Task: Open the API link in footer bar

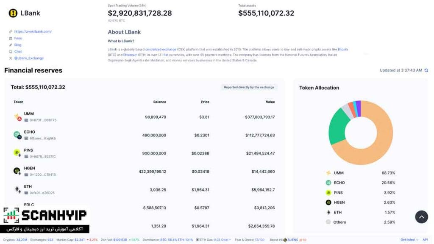Action: click(x=425, y=240)
